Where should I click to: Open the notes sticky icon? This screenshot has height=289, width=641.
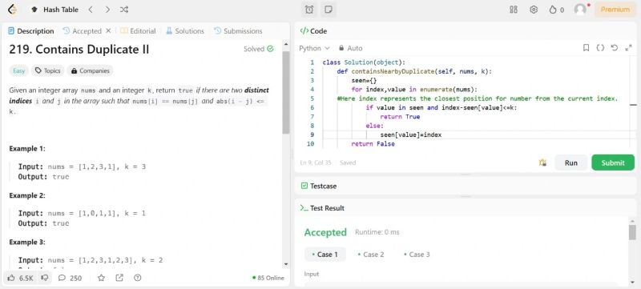click(328, 10)
